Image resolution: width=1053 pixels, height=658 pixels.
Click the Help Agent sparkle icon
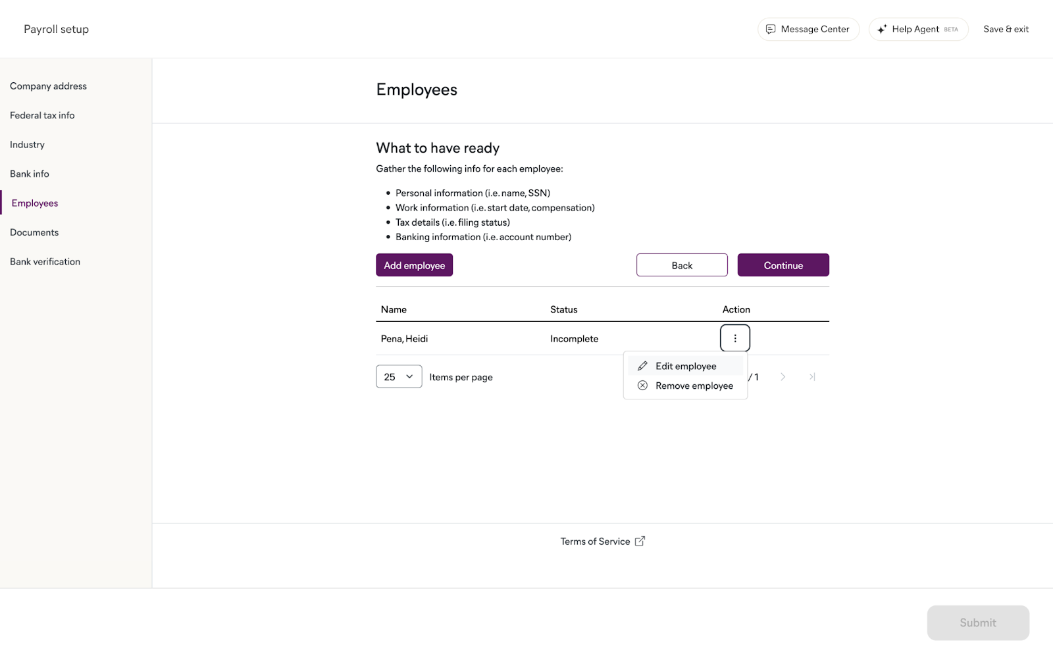click(x=882, y=29)
